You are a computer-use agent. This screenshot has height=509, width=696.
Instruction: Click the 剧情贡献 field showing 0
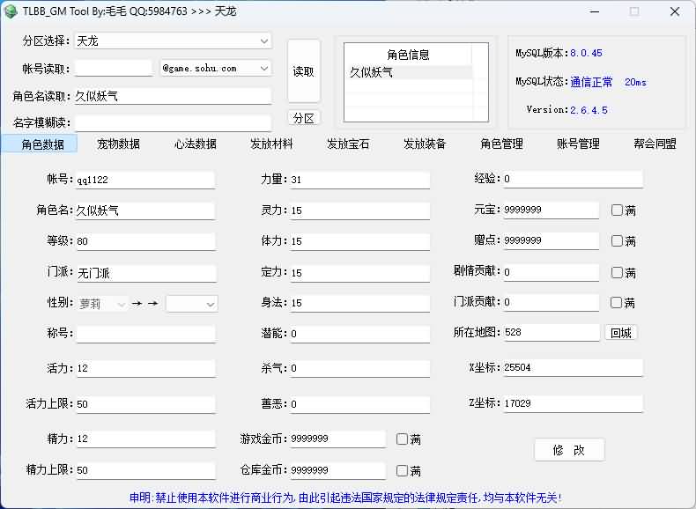551,272
